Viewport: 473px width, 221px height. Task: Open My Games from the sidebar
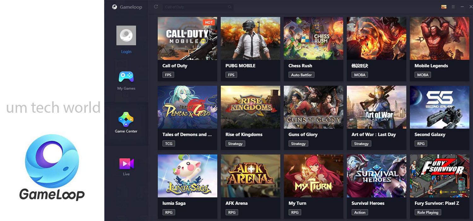coord(126,81)
